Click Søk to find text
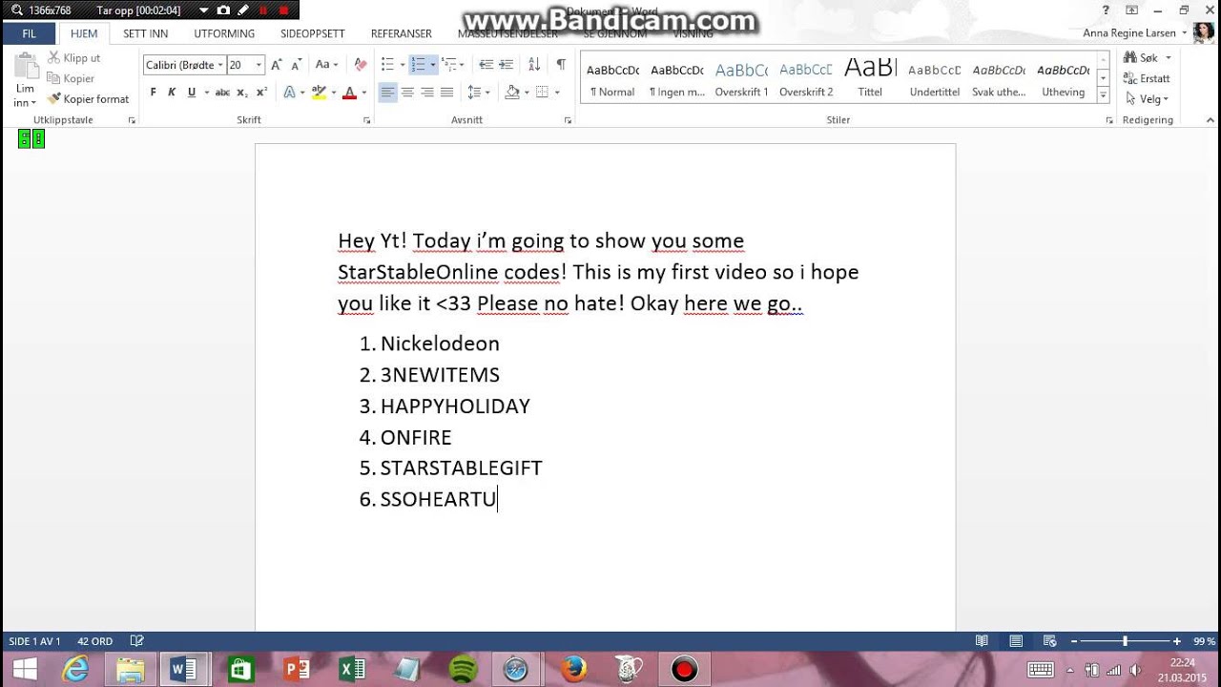The width and height of the screenshot is (1221, 687). [1141, 58]
